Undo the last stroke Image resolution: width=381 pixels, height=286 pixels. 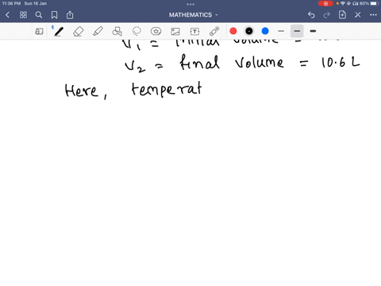tap(311, 15)
